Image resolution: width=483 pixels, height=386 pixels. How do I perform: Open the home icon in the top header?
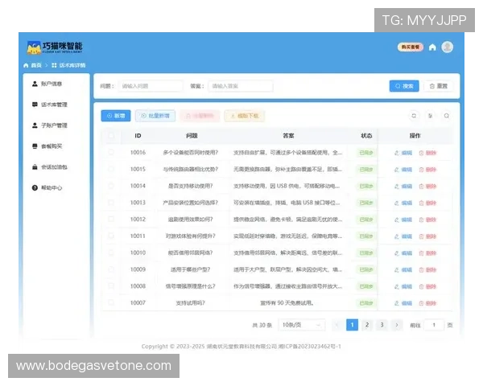click(x=432, y=47)
